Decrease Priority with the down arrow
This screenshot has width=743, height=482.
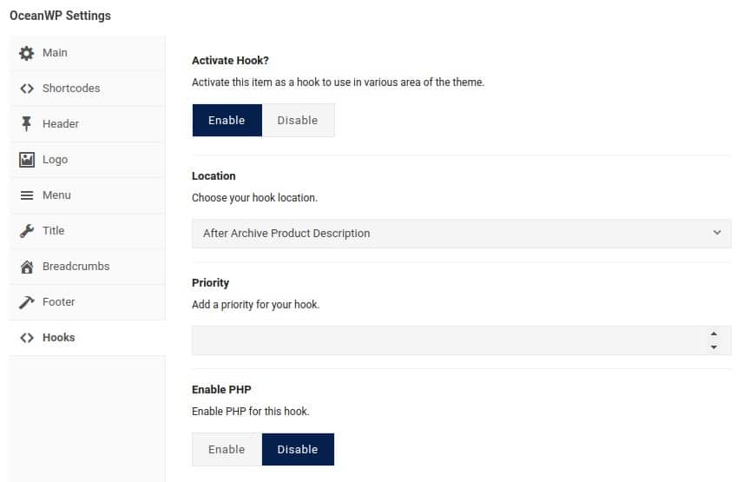[x=713, y=347]
